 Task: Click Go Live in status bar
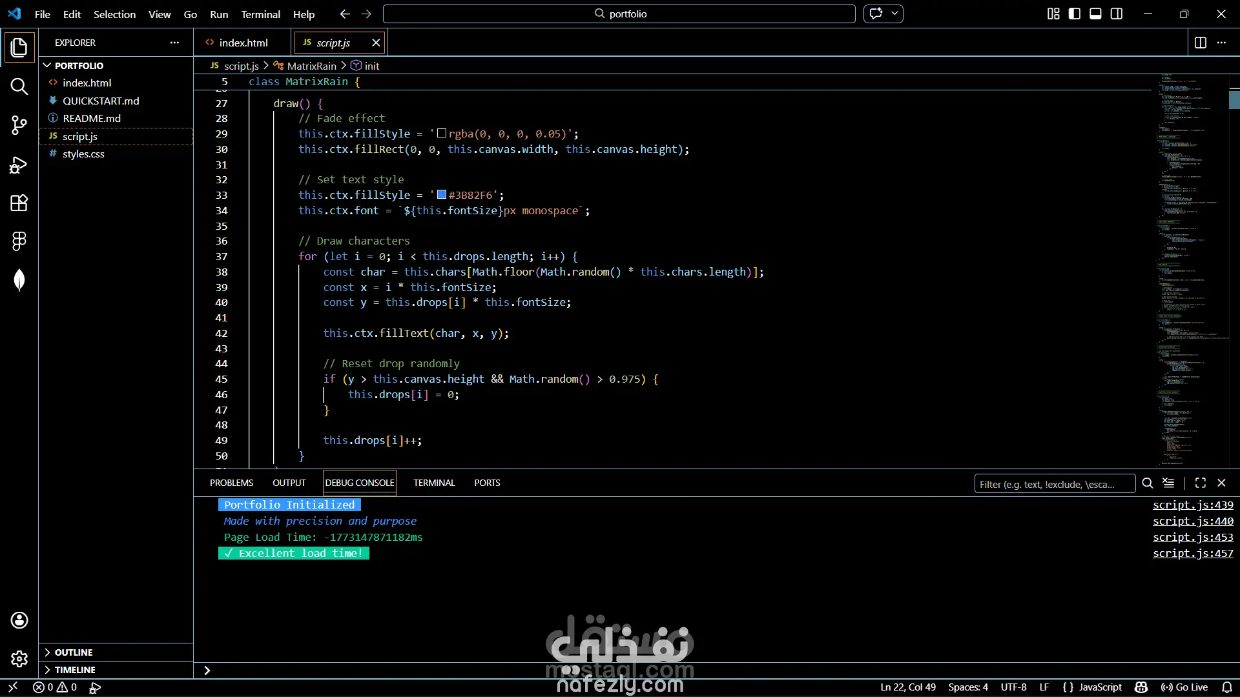click(x=1184, y=687)
